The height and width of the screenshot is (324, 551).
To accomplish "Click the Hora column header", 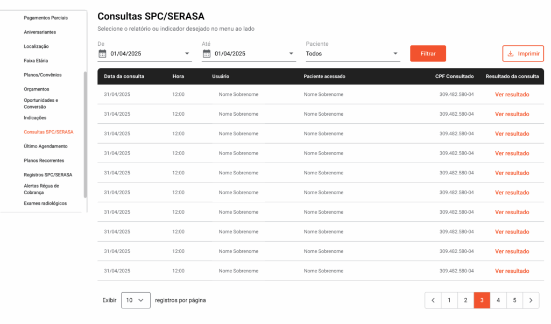I will (x=178, y=76).
